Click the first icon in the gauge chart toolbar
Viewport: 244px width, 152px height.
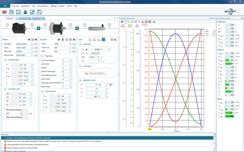[x=122, y=22]
